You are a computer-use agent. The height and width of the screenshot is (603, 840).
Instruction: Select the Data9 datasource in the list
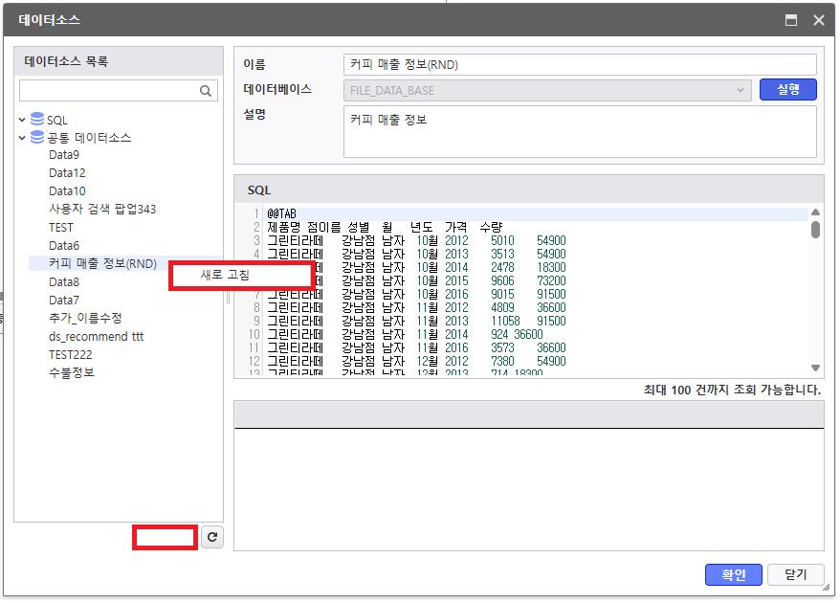tap(64, 154)
